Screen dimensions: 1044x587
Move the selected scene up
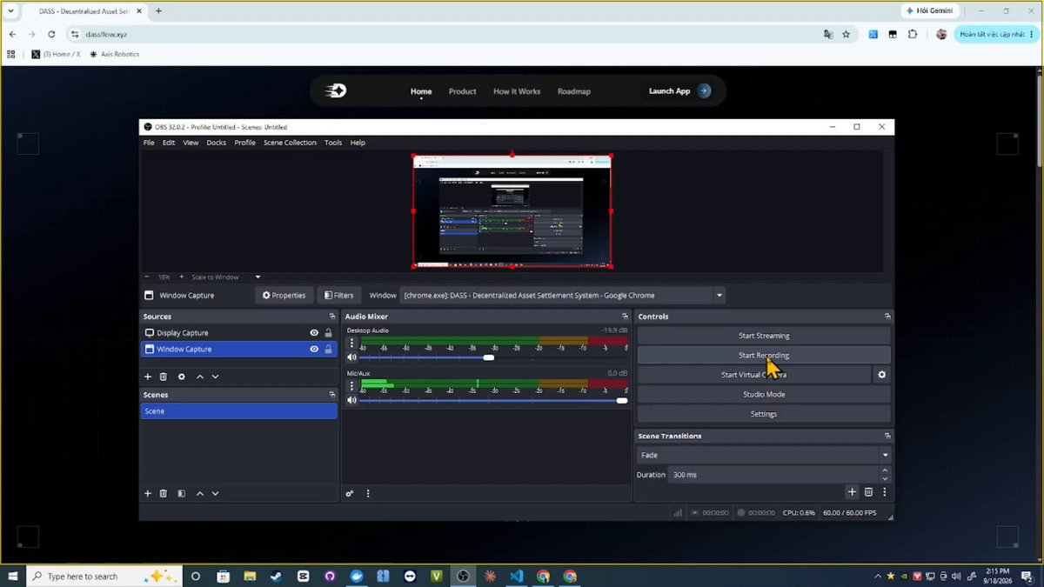pyautogui.click(x=200, y=493)
